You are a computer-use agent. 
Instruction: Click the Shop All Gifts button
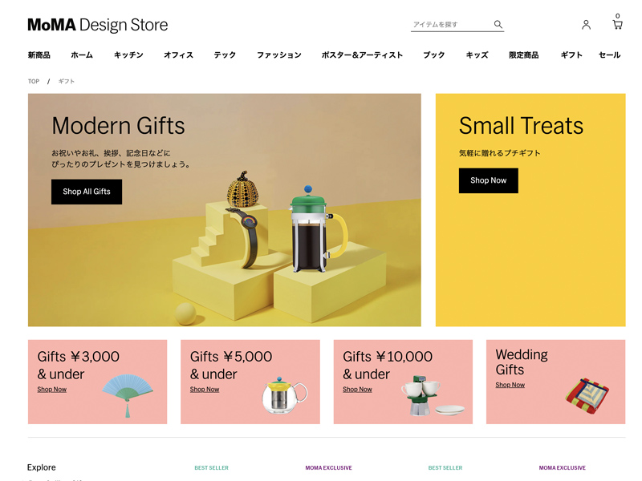[x=87, y=192]
